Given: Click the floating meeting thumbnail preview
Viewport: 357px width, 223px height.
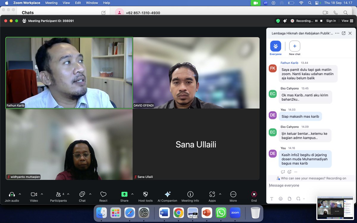Looking at the screenshot, I should click(335, 208).
